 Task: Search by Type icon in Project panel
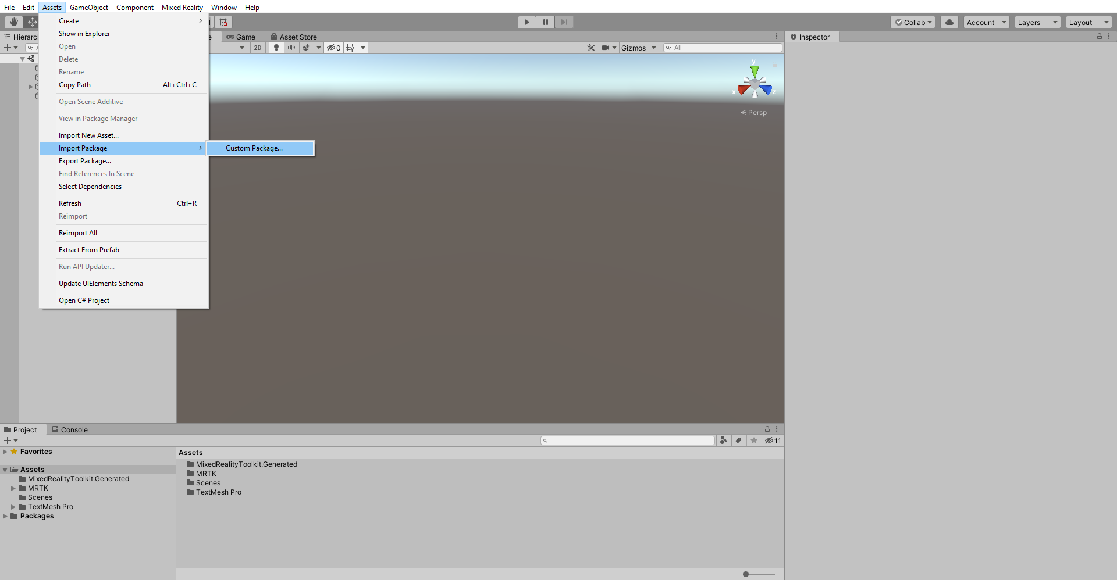(x=723, y=441)
